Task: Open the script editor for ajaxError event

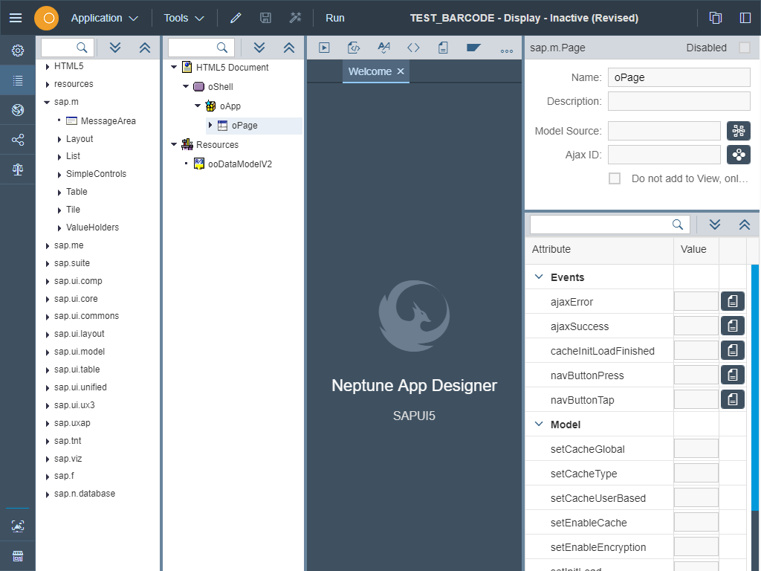Action: (732, 301)
